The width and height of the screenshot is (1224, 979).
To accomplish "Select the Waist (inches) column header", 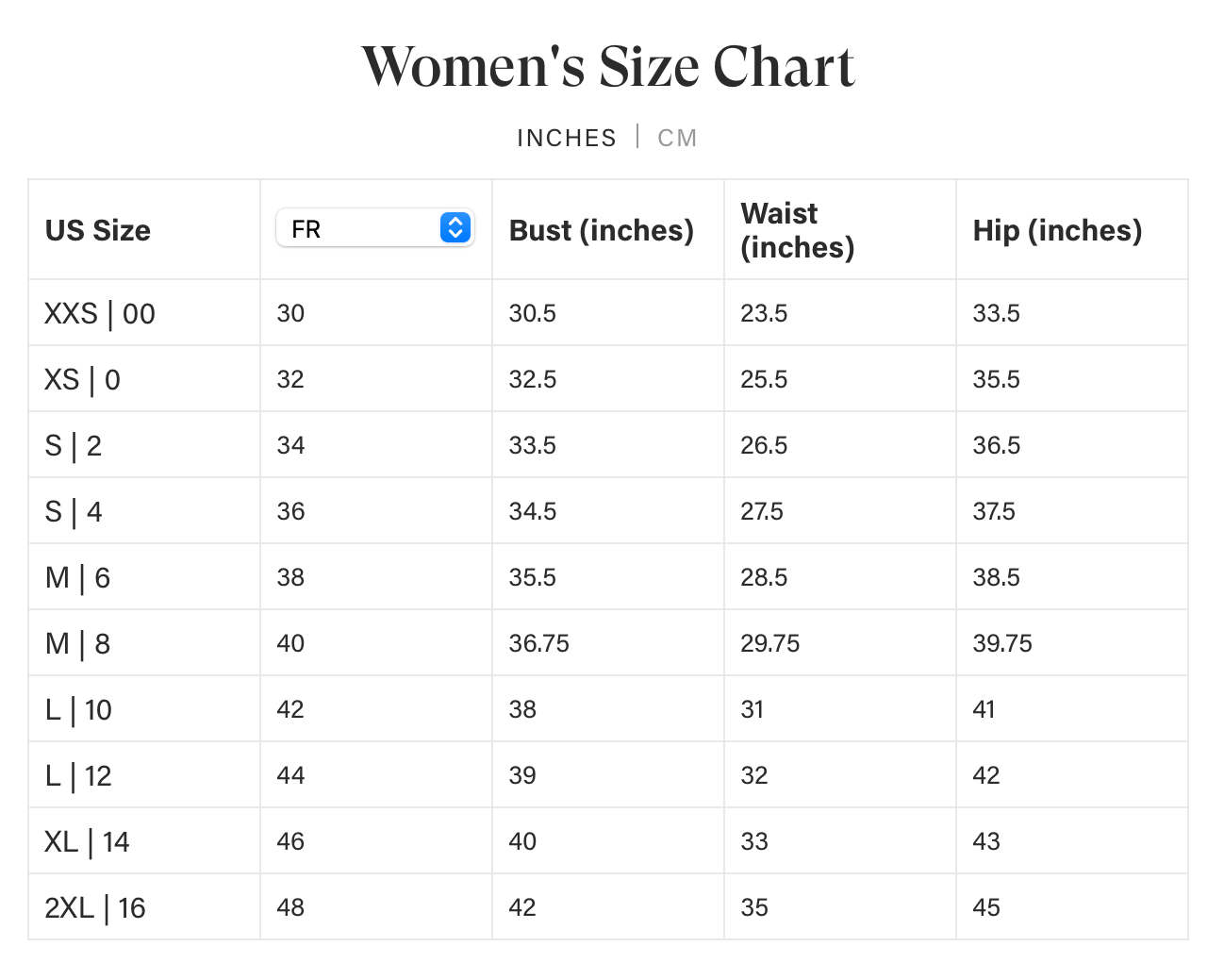I will coord(797,230).
